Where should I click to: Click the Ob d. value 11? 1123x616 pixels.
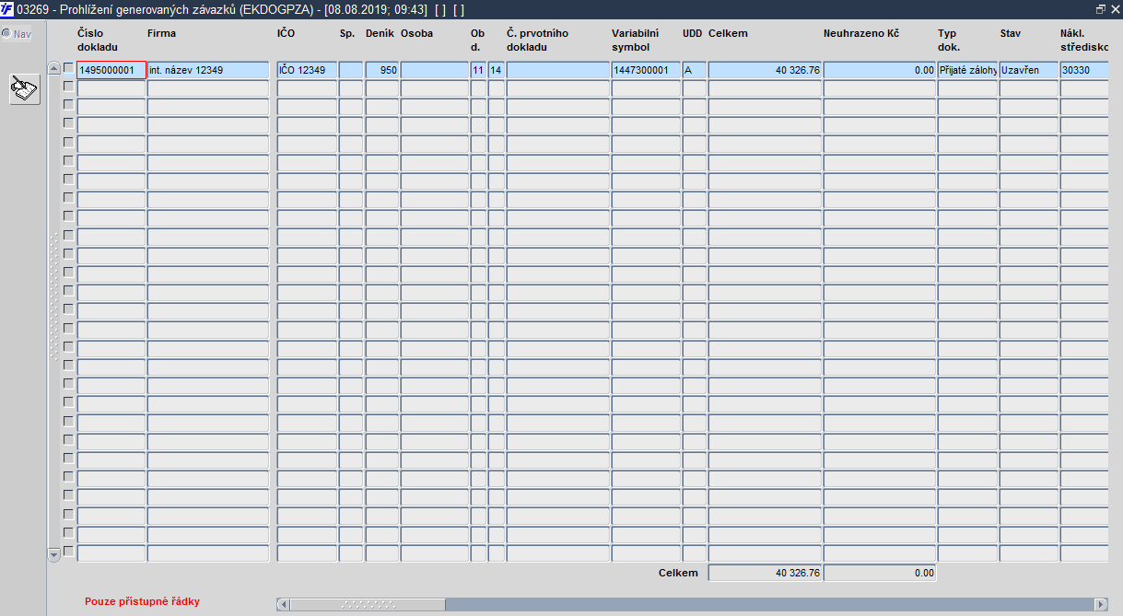(478, 70)
